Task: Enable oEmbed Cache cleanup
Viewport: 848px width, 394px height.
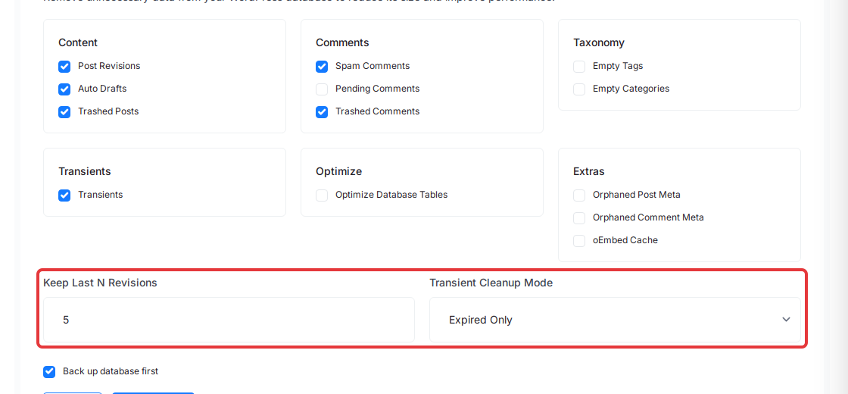Action: coord(579,241)
